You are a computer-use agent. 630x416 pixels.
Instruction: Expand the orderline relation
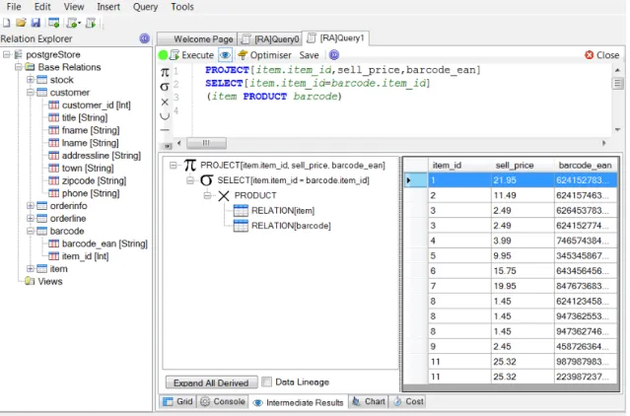(x=30, y=219)
